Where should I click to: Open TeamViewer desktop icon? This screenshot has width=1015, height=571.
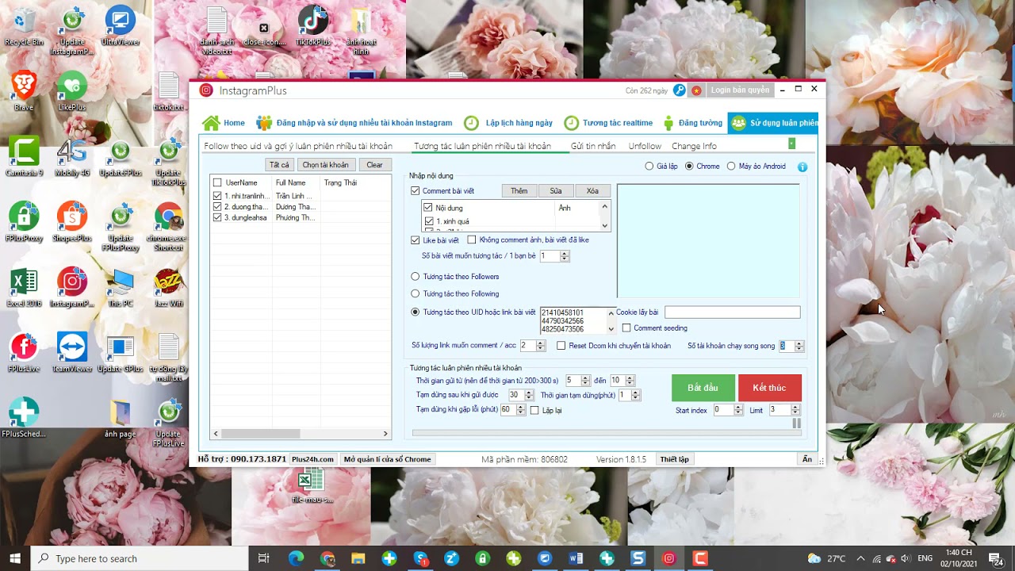click(x=71, y=352)
